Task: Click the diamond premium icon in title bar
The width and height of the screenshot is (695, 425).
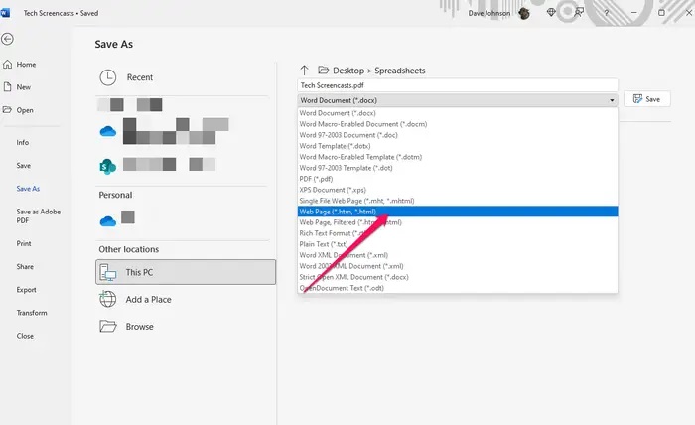Action: click(x=551, y=12)
